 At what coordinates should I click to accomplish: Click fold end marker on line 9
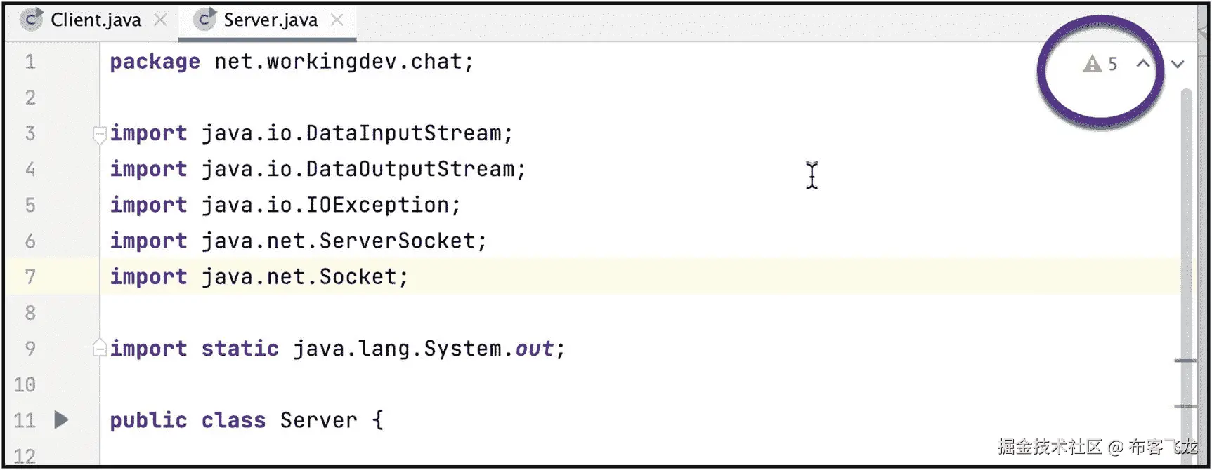(x=99, y=348)
